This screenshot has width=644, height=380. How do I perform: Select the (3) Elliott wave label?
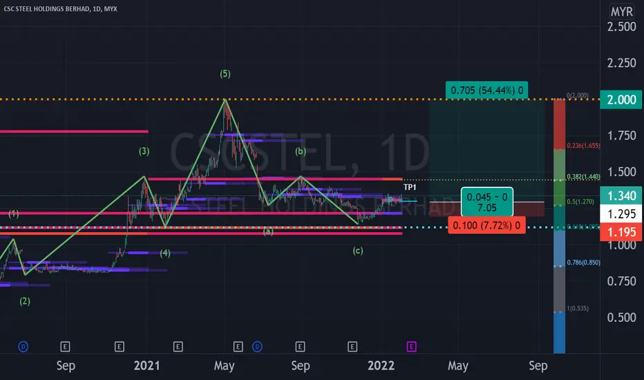tap(144, 151)
